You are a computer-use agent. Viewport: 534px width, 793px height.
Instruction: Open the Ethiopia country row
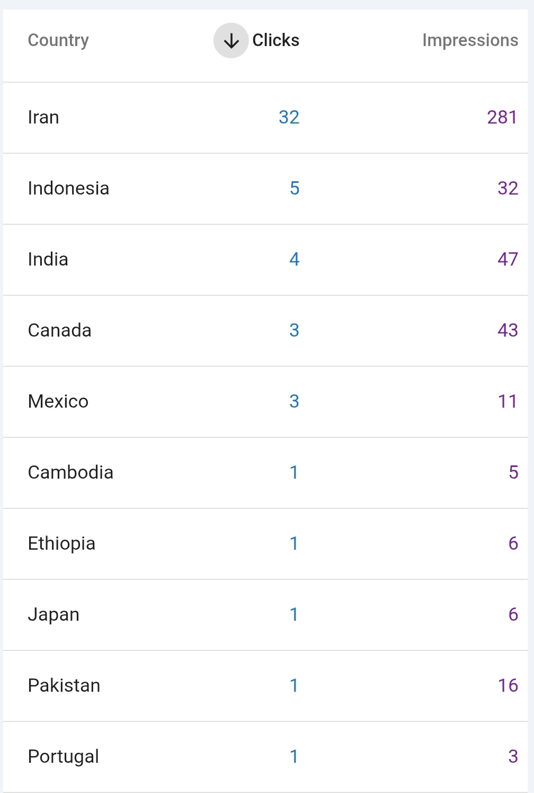(265, 544)
